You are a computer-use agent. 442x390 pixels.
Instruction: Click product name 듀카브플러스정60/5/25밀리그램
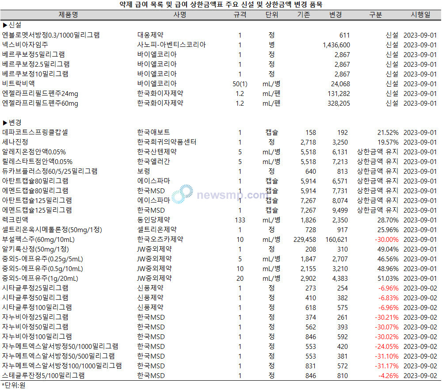click(x=50, y=172)
